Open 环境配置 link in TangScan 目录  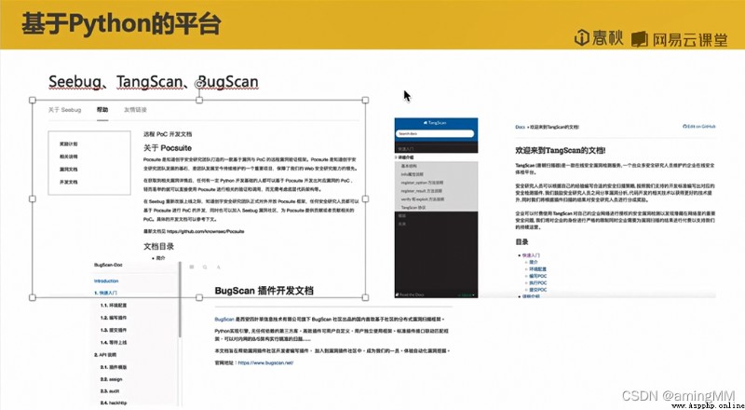[538, 269]
